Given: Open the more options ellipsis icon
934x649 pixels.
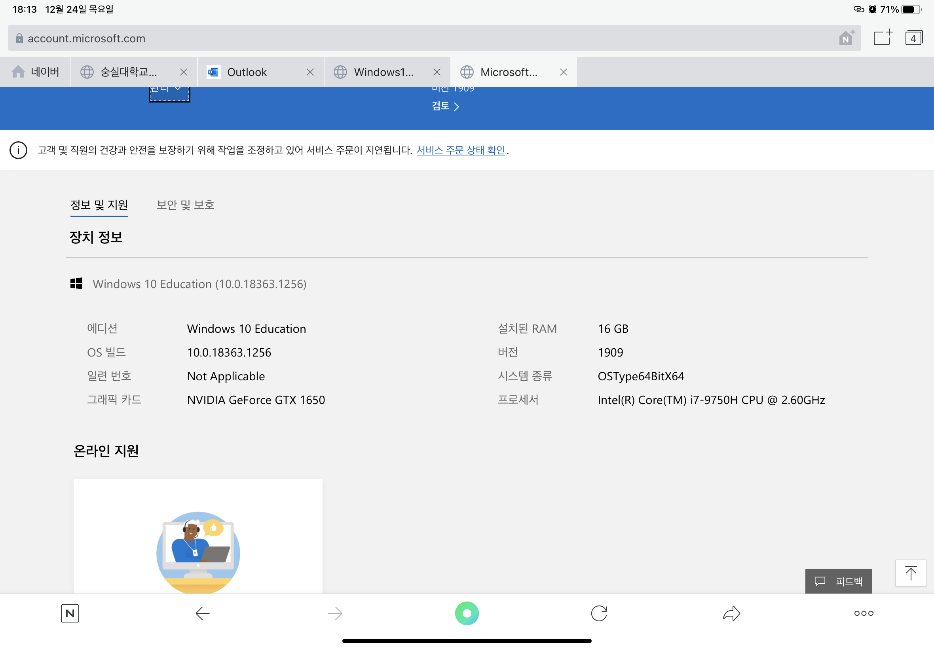Looking at the screenshot, I should click(863, 613).
